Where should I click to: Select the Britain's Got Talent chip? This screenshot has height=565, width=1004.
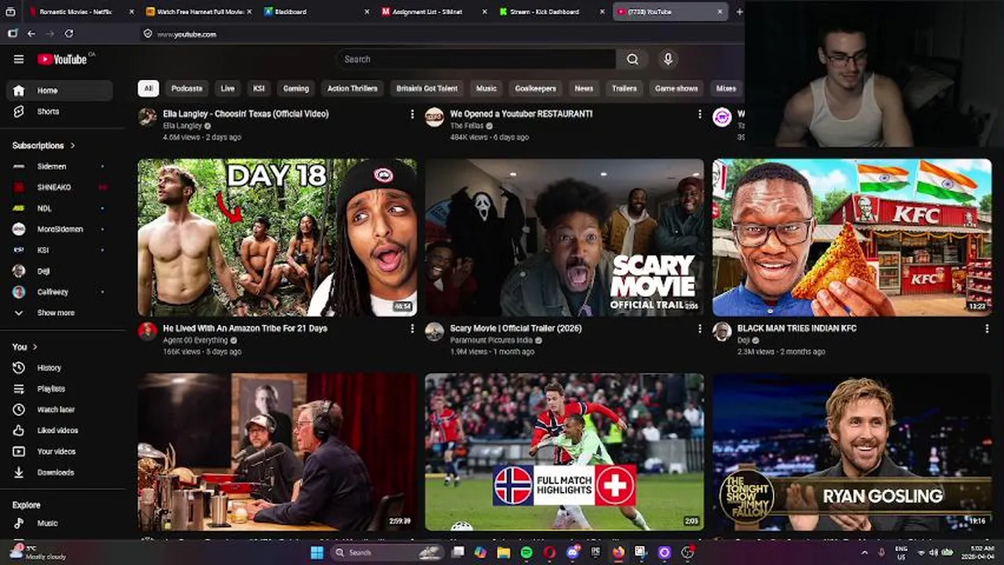click(x=427, y=89)
